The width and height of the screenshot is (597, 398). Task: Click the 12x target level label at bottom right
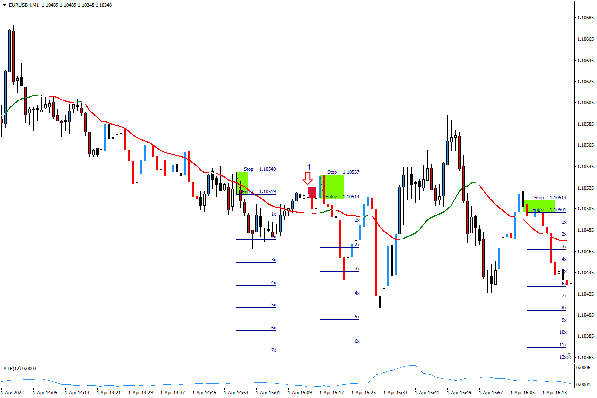(563, 356)
